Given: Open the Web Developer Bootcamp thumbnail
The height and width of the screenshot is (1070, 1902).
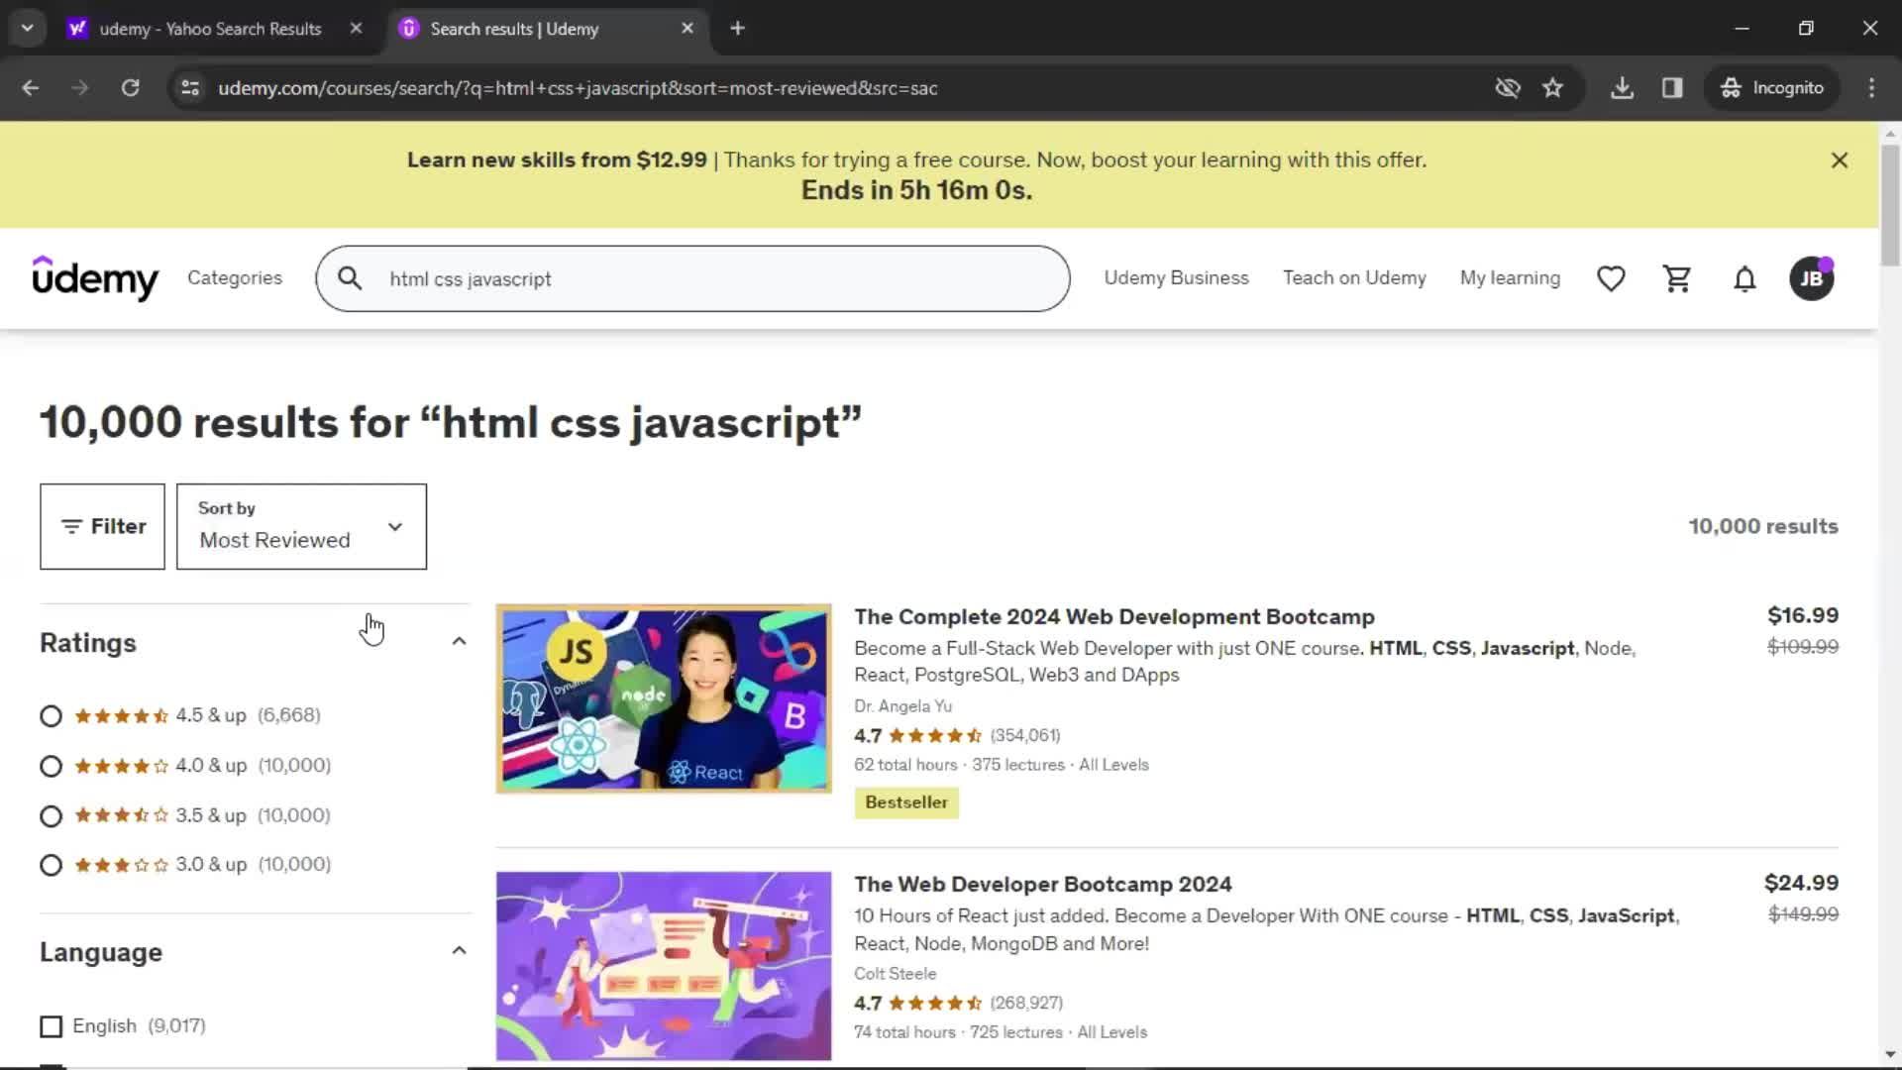Looking at the screenshot, I should click(664, 966).
